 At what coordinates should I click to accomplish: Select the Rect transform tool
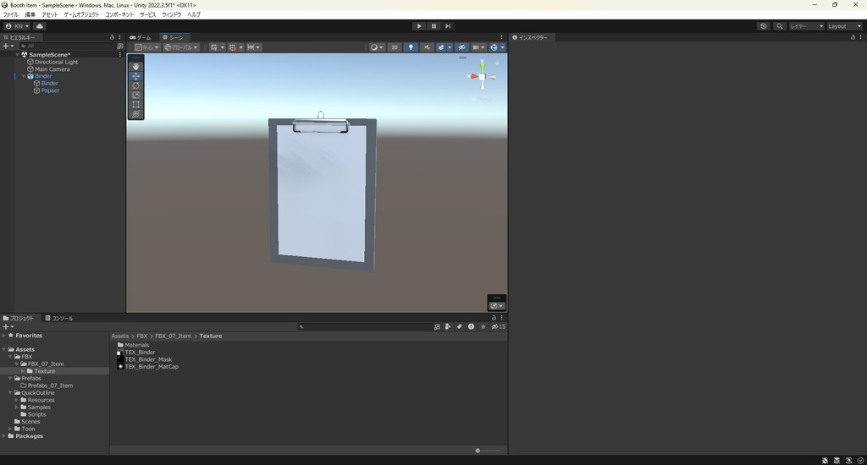click(x=135, y=104)
